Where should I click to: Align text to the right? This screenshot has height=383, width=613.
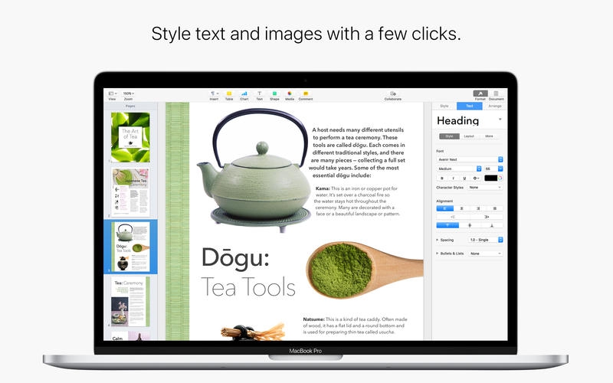point(478,208)
